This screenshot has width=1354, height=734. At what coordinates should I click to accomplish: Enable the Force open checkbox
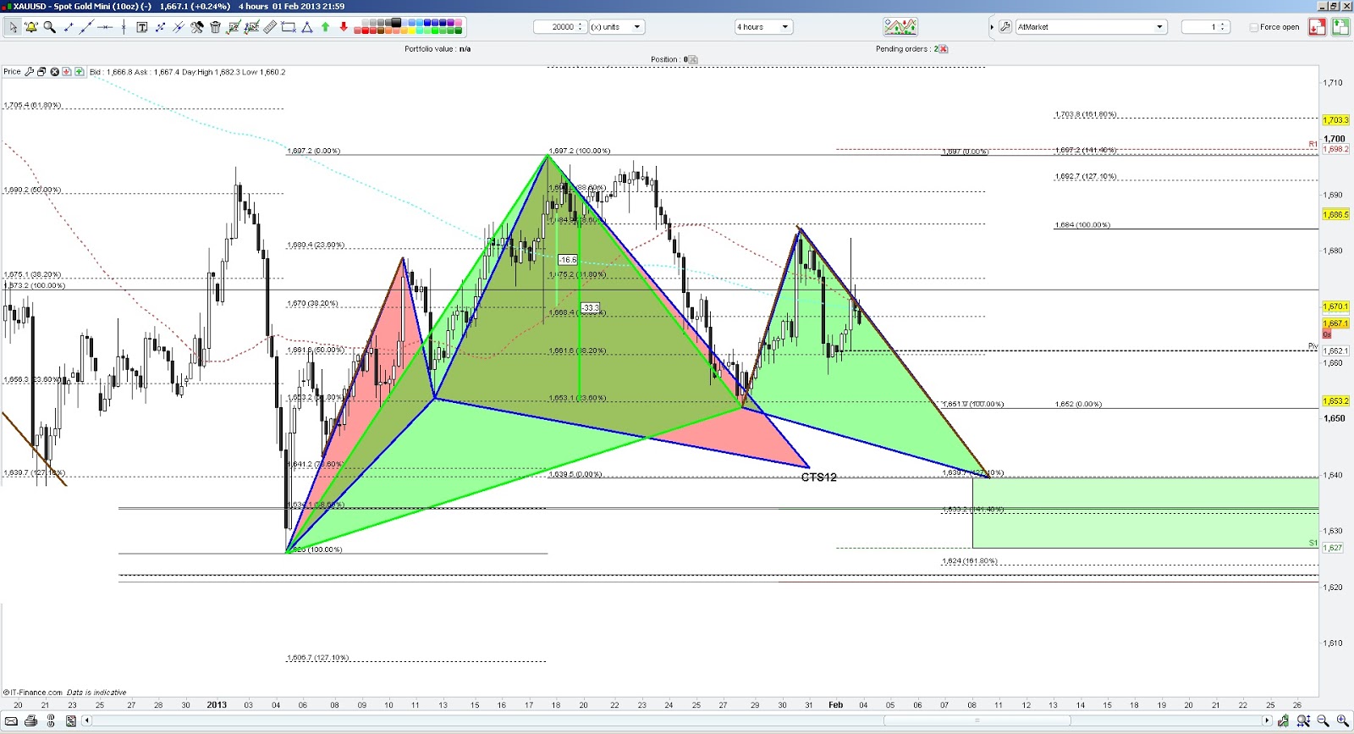coord(1254,27)
